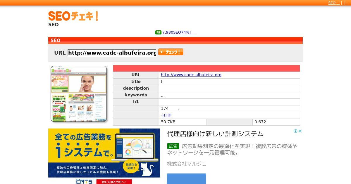Click the 174 value cell
The image size is (351, 184).
229,109
